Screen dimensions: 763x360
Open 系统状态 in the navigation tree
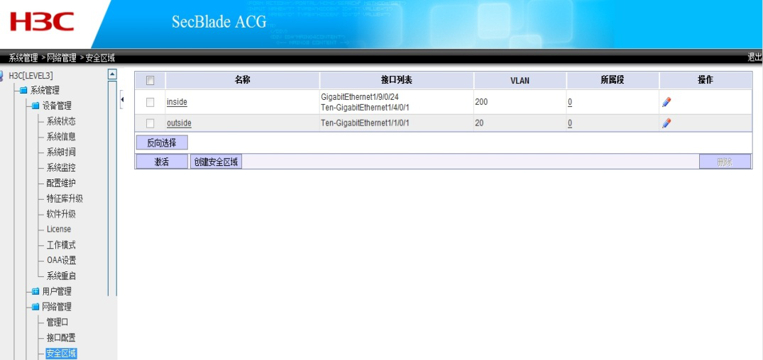click(61, 121)
